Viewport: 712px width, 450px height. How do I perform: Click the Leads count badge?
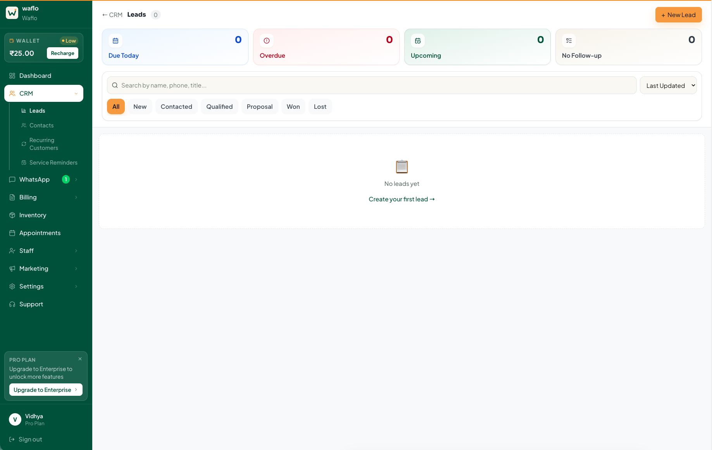[155, 15]
